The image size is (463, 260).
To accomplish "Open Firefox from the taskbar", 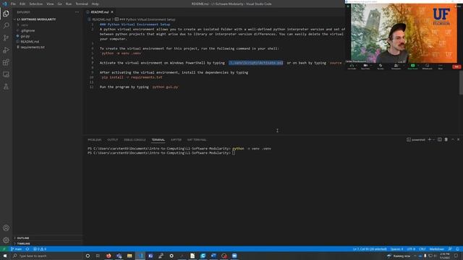I will pos(109,256).
